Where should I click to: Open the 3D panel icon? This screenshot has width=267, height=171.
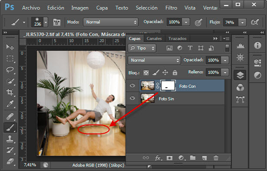pos(257,62)
